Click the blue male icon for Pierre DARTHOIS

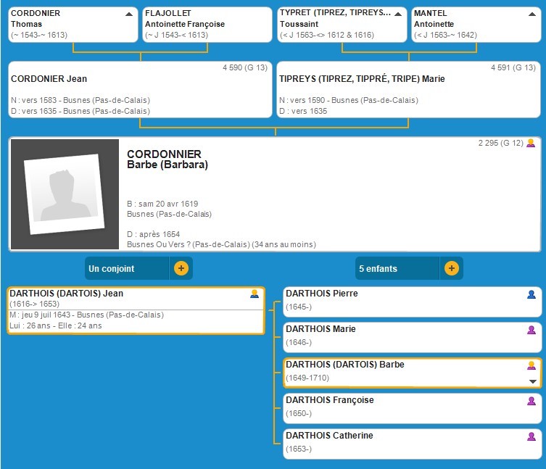531,294
